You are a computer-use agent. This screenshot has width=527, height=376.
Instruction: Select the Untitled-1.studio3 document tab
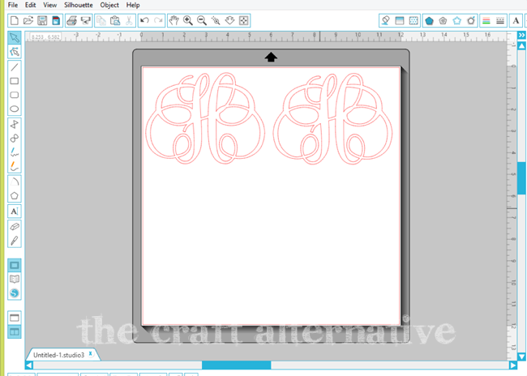click(58, 355)
